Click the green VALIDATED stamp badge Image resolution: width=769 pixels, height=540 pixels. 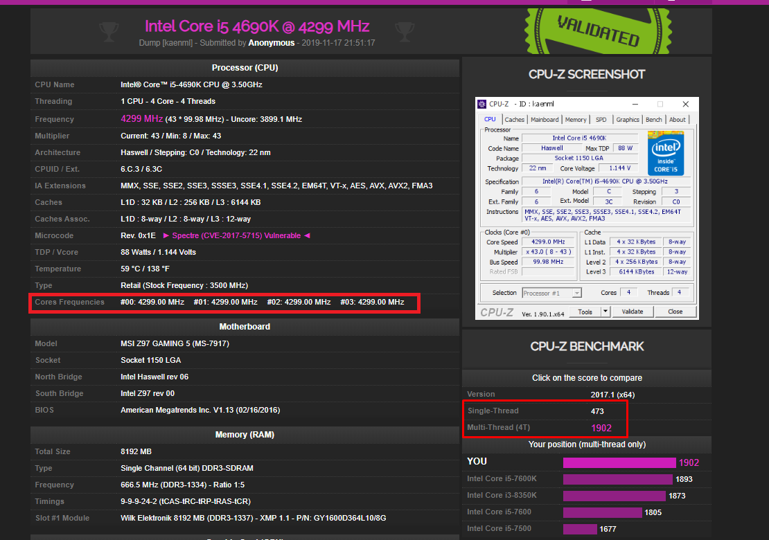(598, 31)
